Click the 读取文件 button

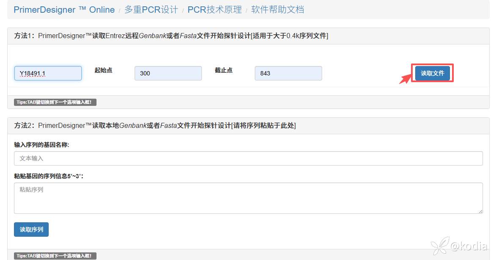(432, 73)
